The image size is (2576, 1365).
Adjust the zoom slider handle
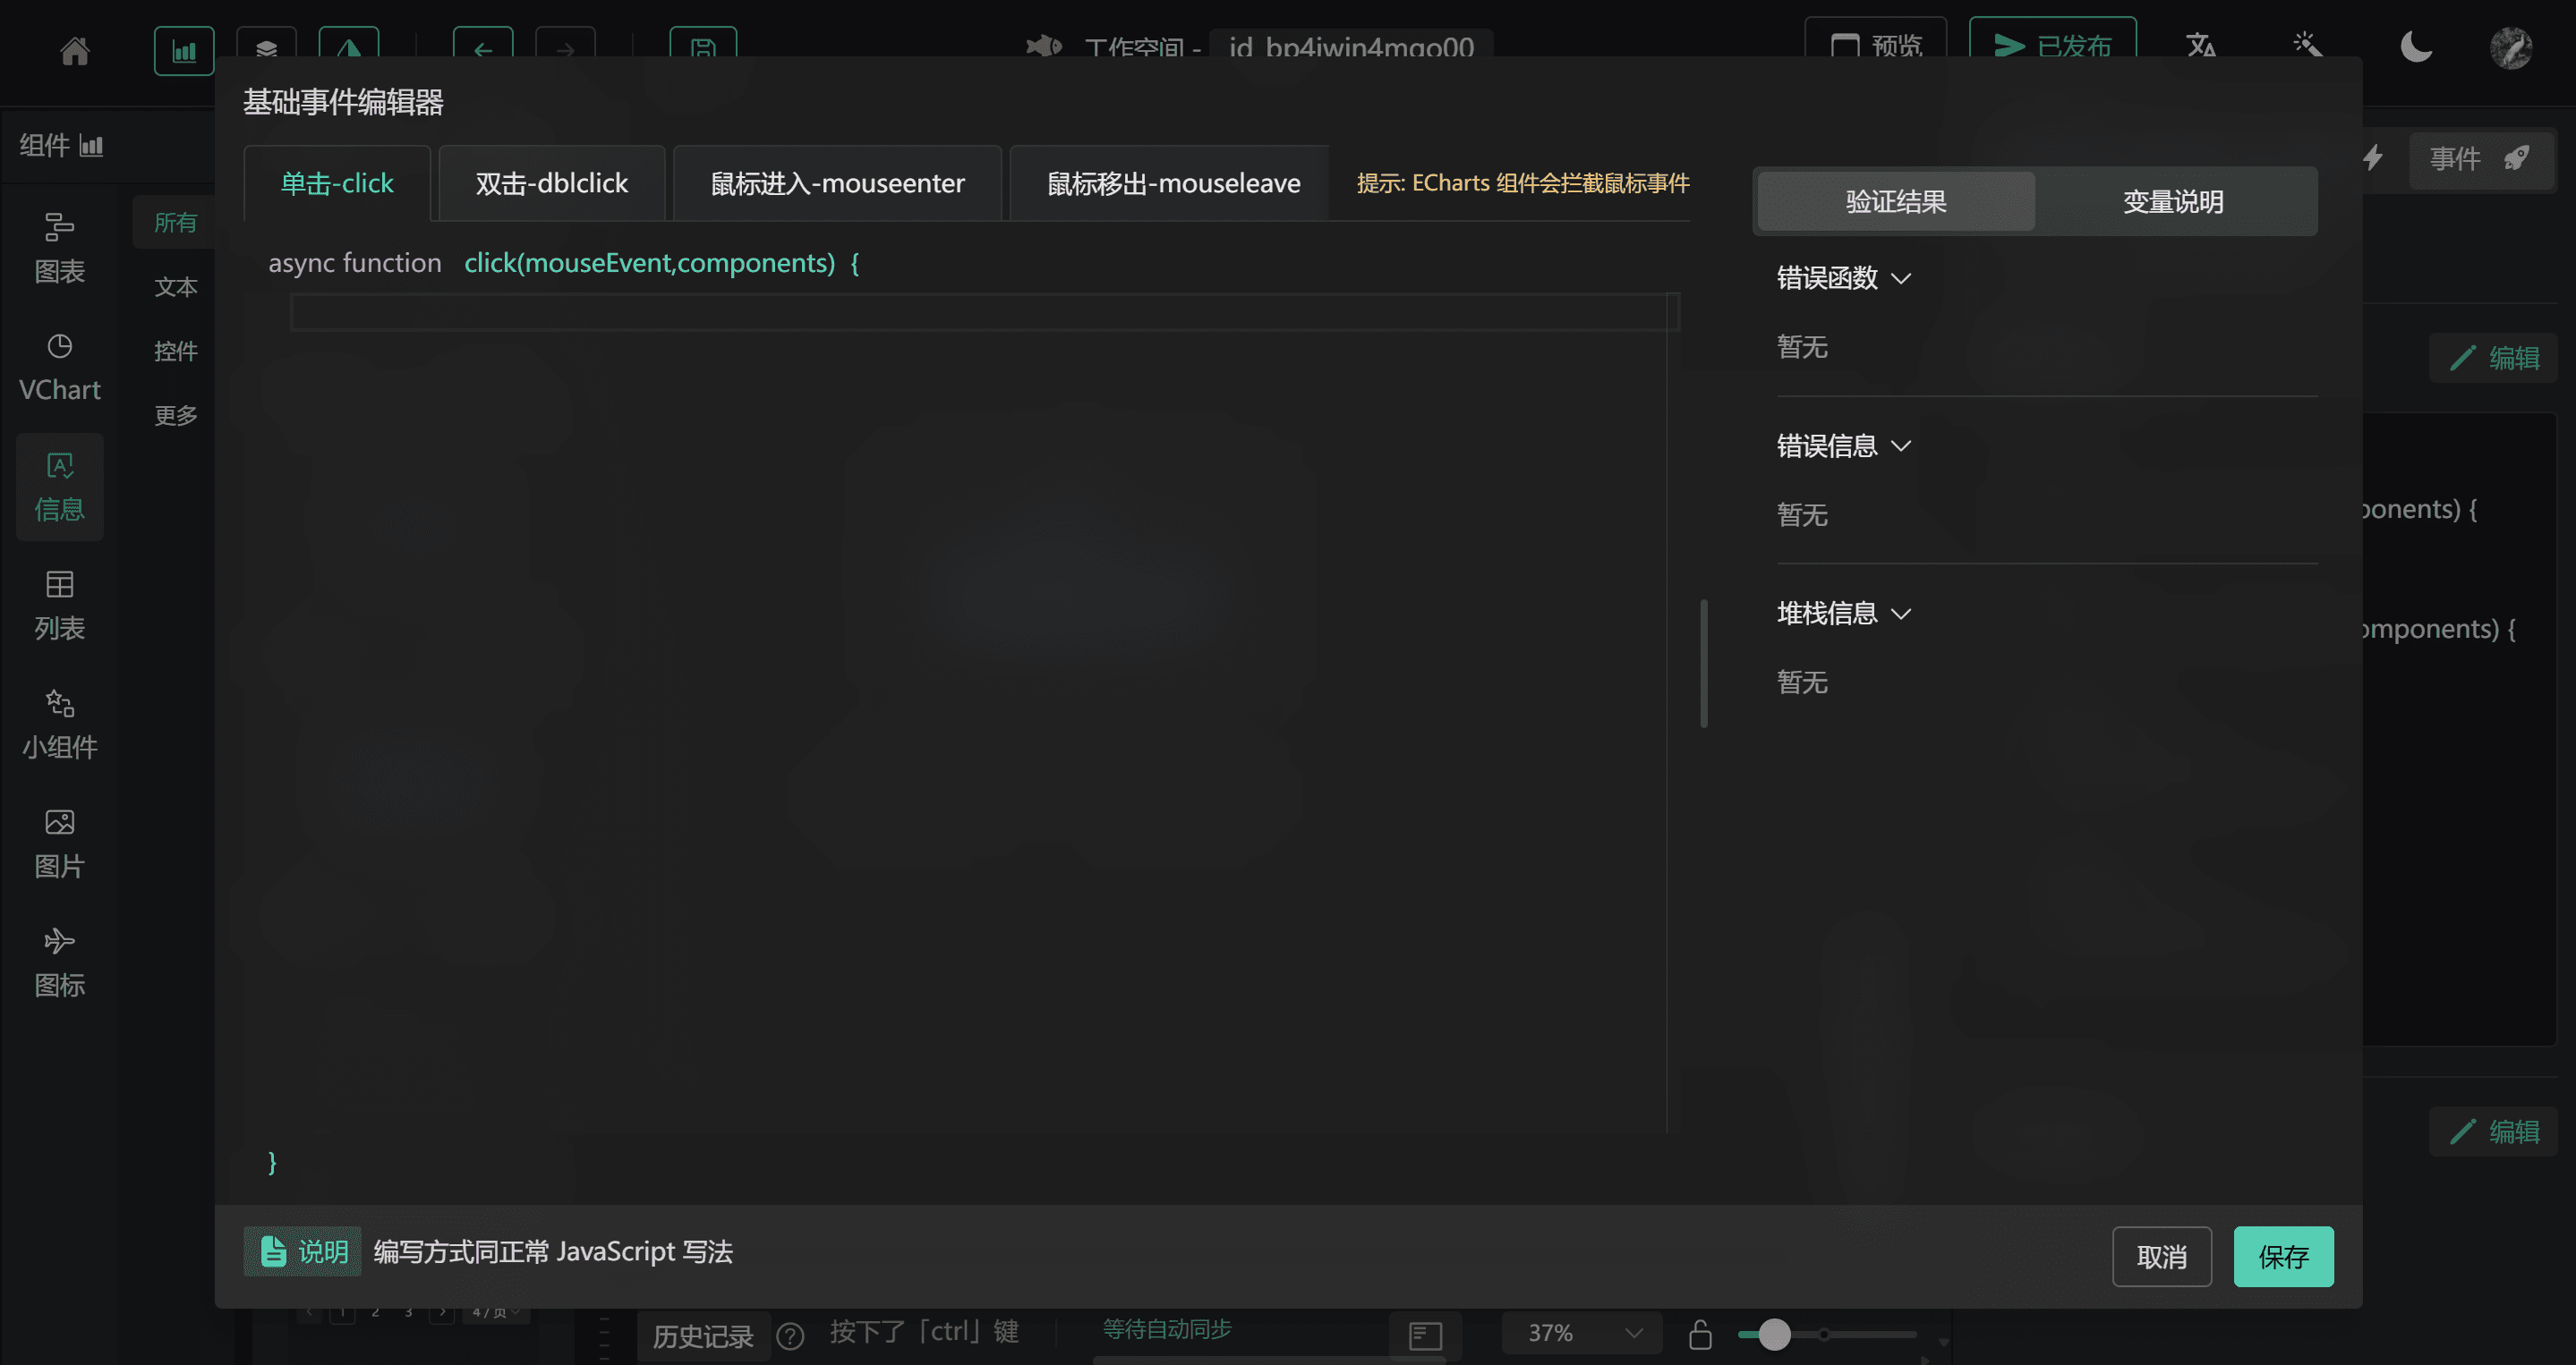pos(1774,1334)
